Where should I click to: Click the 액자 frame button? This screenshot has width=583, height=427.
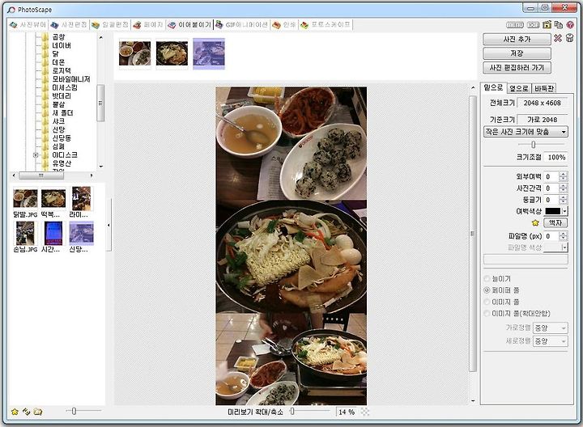(555, 222)
